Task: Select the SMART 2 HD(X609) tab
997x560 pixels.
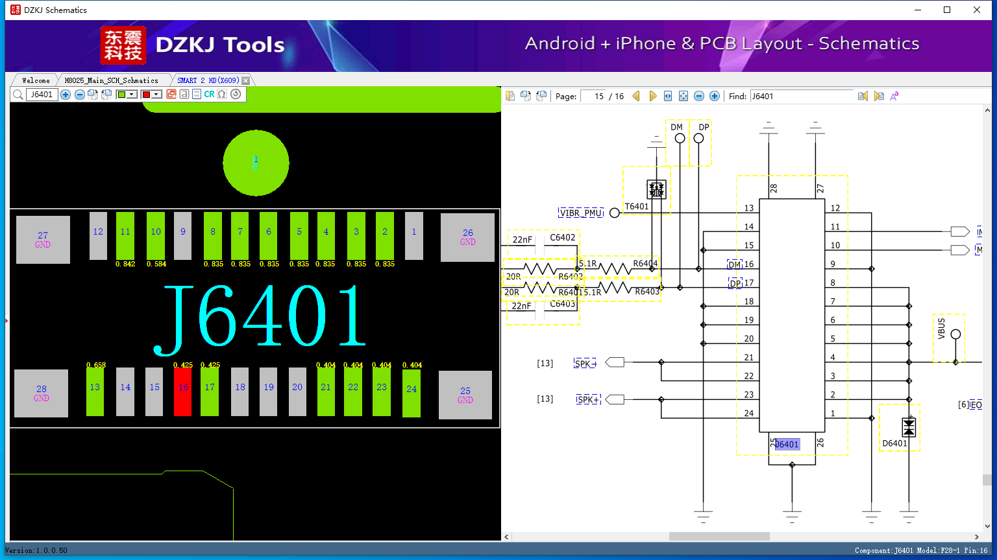Action: pos(208,80)
